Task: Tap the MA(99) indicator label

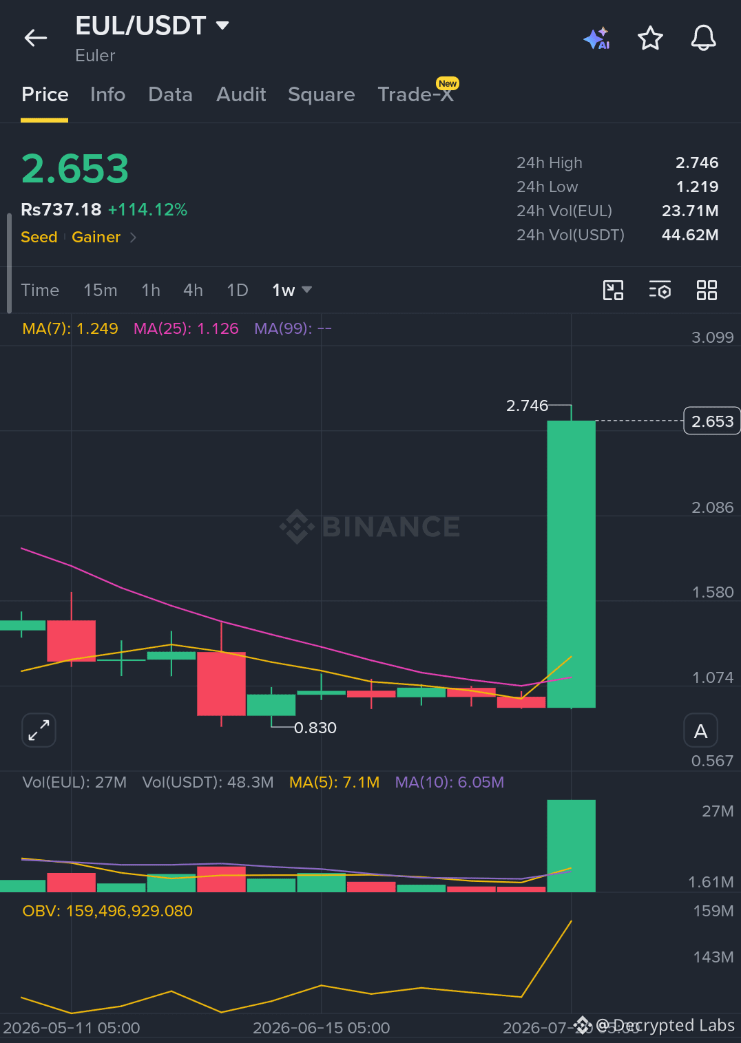Action: coord(293,329)
